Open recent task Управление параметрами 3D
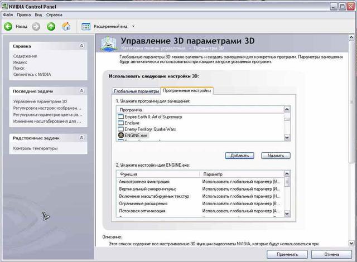 [x=40, y=101]
